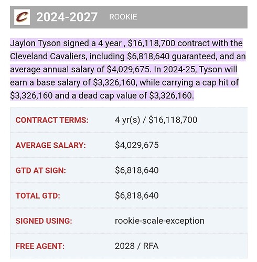Viewport: 257px width, 262px height.
Task: Select the AVERAGE SALARY label
Action: click(51, 145)
